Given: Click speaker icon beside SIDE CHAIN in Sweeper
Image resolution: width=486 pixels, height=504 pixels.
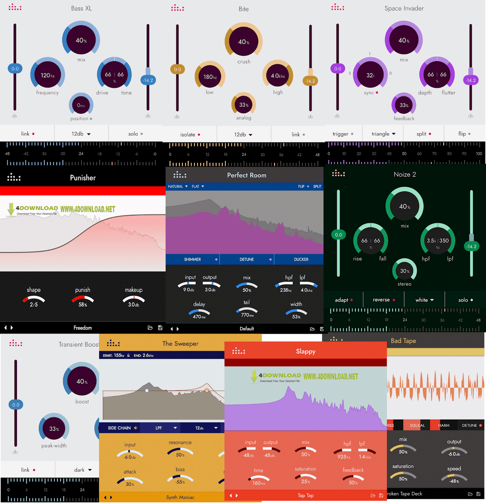Looking at the screenshot, I should click(136, 428).
